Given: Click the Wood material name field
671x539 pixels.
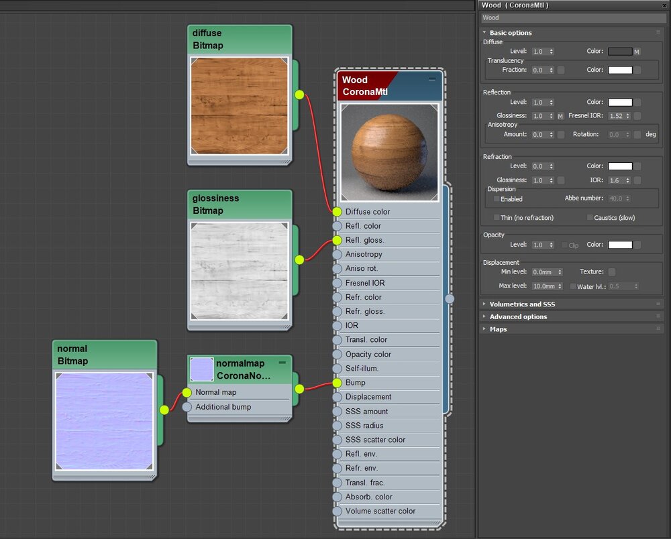Looking at the screenshot, I should [572, 18].
